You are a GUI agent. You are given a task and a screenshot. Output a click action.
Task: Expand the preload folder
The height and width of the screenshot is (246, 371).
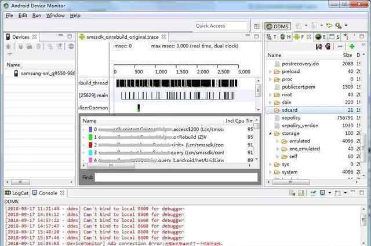click(270, 71)
